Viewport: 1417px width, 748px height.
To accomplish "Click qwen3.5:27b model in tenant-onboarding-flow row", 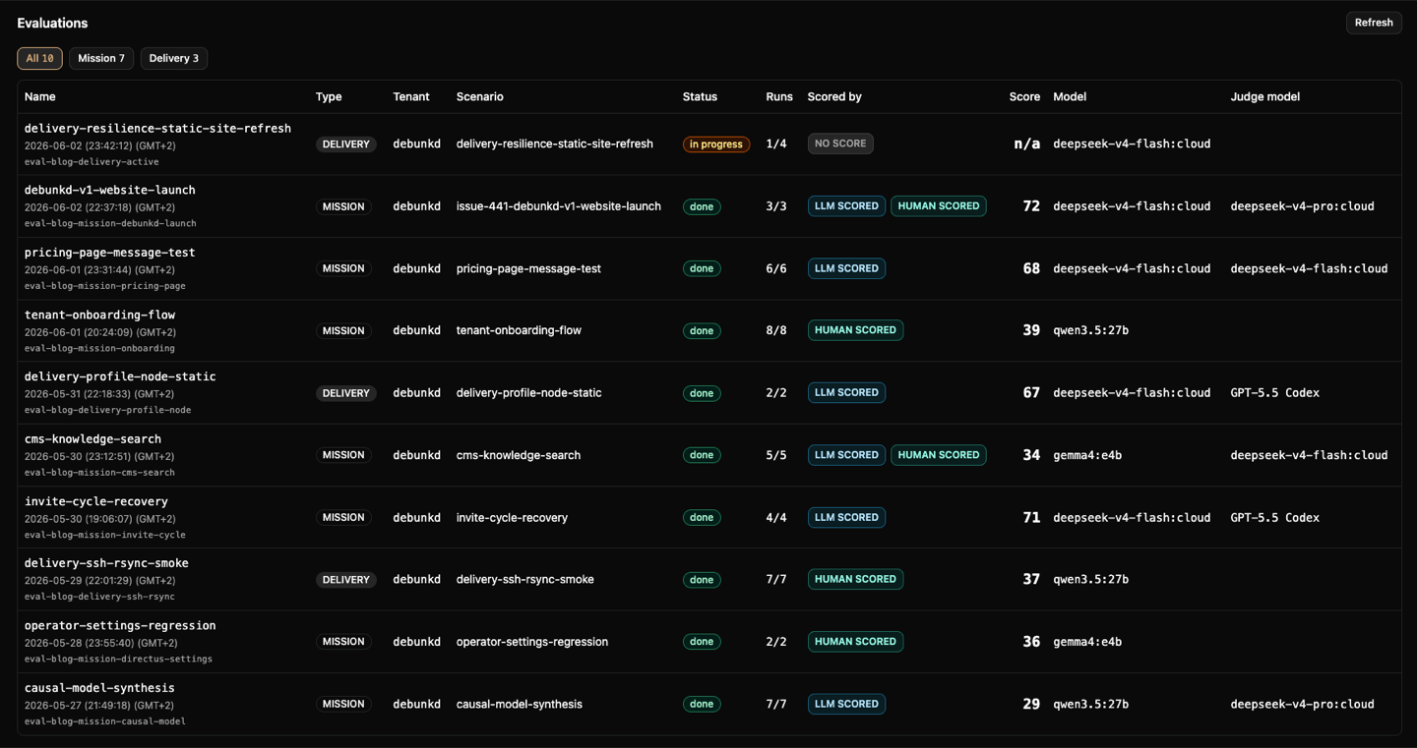I will click(1090, 330).
